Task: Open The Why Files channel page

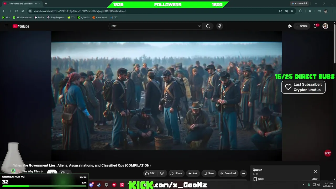Action: click(x=31, y=171)
